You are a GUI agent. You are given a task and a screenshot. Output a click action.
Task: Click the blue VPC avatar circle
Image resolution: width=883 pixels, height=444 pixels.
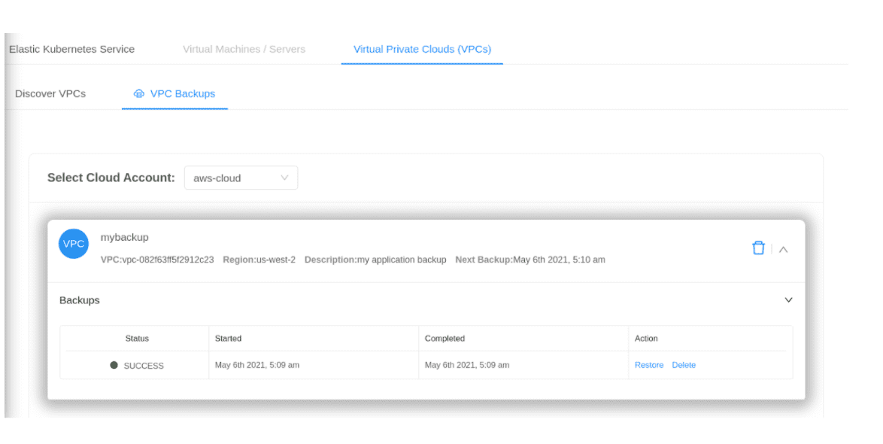(x=74, y=244)
